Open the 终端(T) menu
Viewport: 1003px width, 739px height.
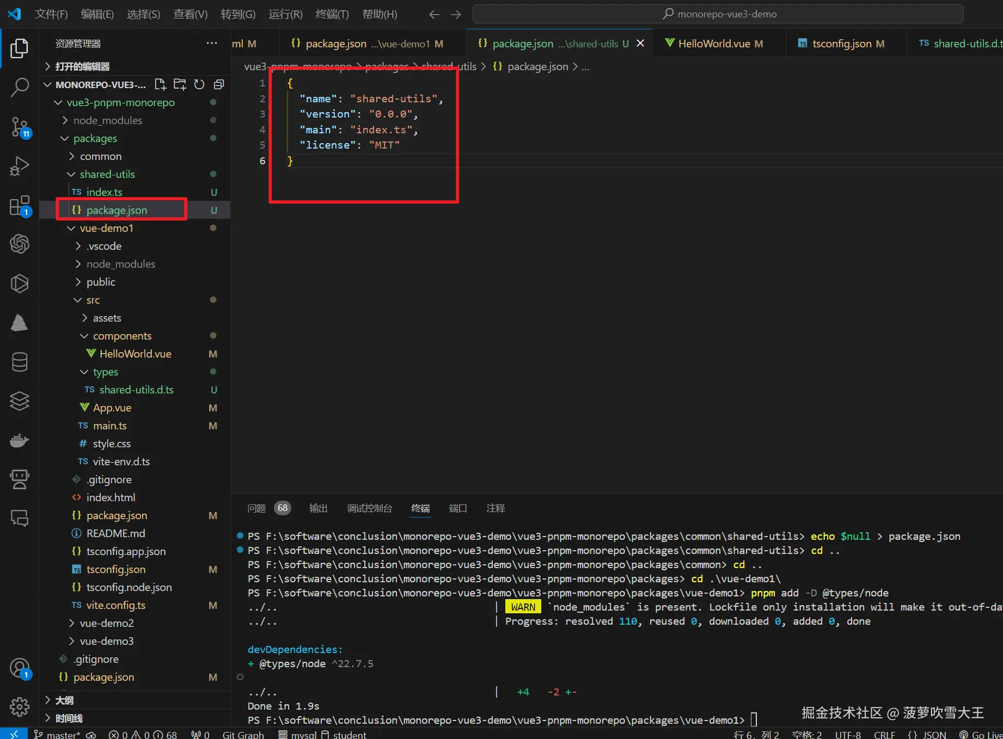[332, 14]
